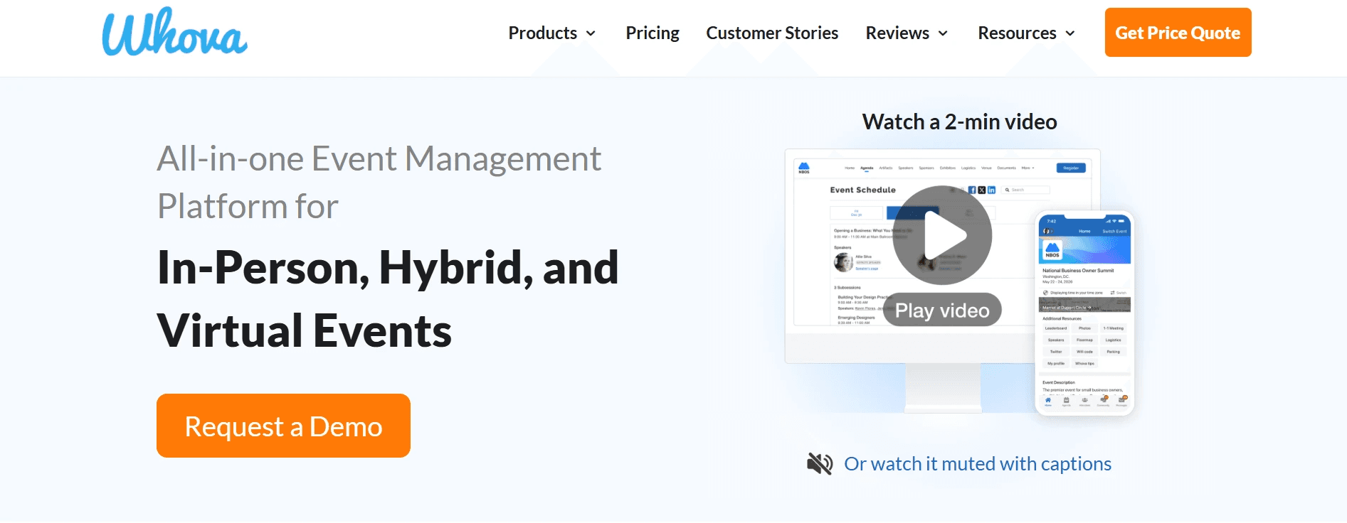Viewport: 1347px width, 523px height.
Task: Open the Products menu
Action: (542, 33)
